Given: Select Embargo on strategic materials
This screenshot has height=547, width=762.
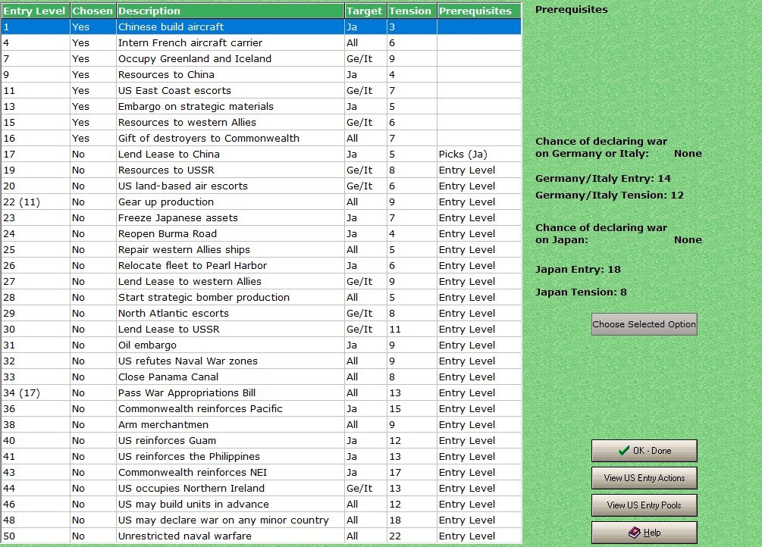Looking at the screenshot, I should [x=262, y=106].
